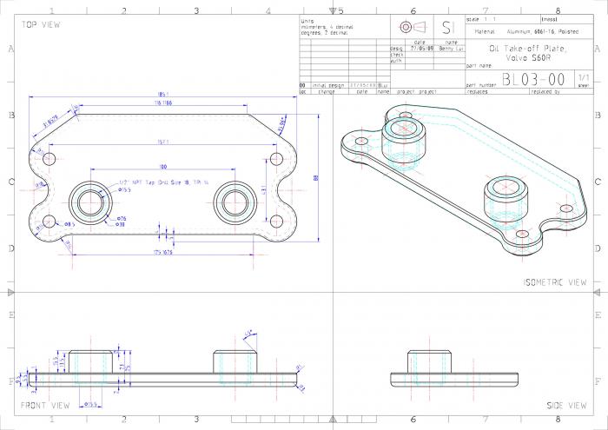The height and width of the screenshot is (430, 608).
Task: Select the 100 boss spacing dimension
Action: [162, 166]
